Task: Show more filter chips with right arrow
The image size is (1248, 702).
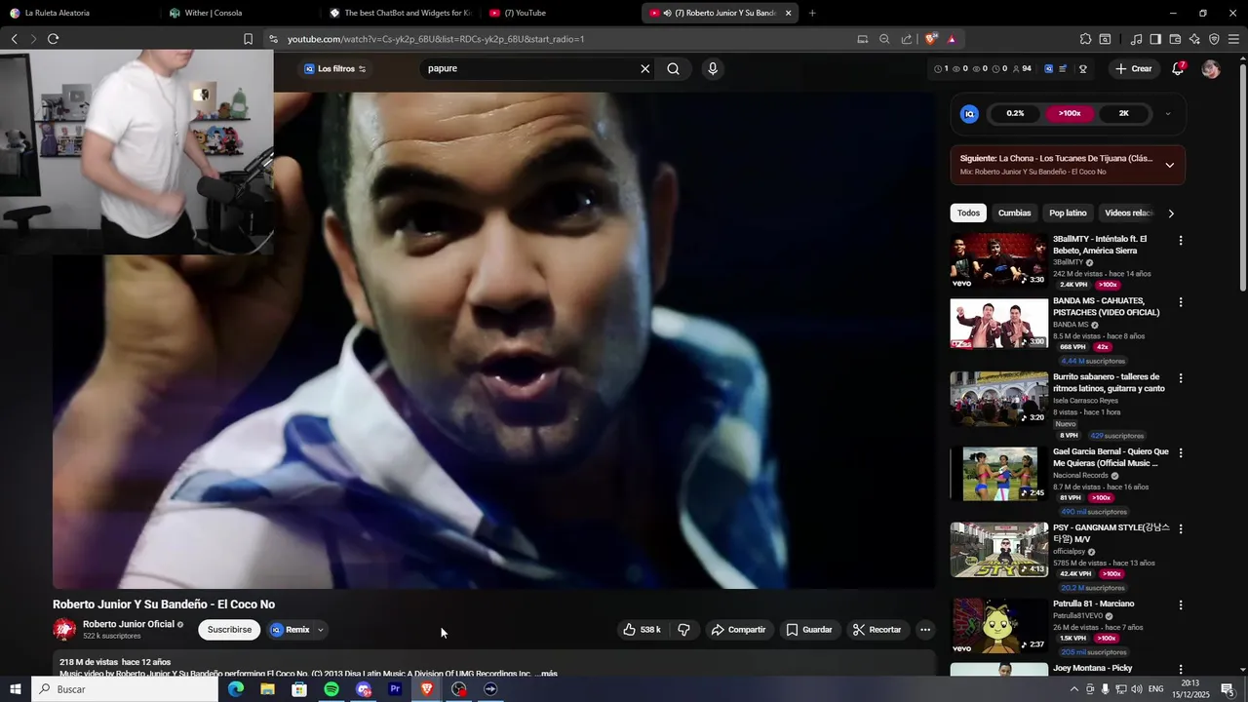Action: [1171, 214]
